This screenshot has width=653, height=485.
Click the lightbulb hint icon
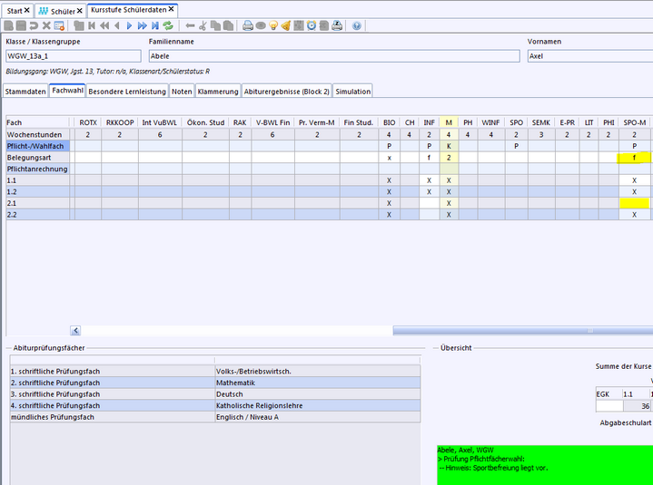272,25
